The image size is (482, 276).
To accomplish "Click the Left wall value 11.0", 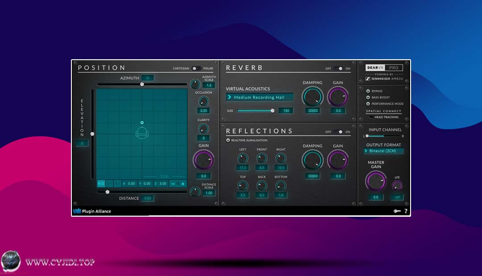I will (243, 167).
